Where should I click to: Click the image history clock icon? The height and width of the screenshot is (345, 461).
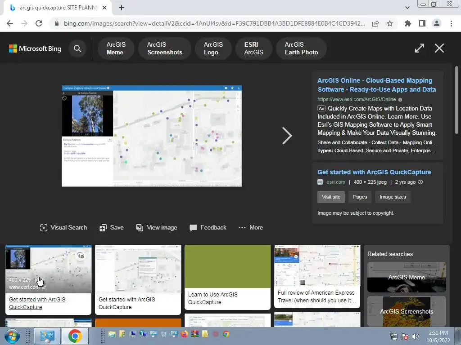(x=420, y=182)
